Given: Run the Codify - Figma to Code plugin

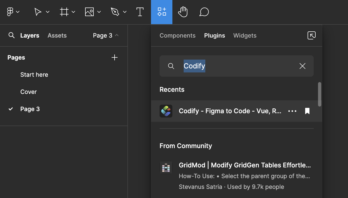Looking at the screenshot, I should pos(237,111).
